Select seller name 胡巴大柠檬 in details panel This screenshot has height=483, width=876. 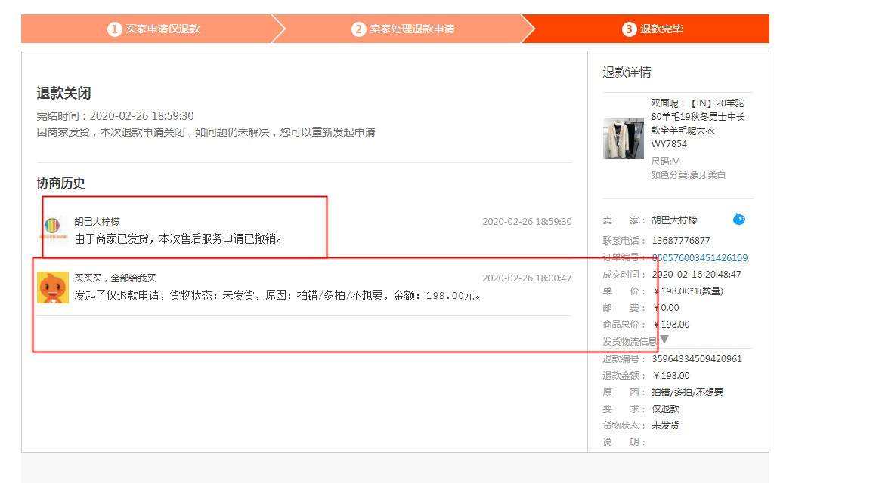[x=674, y=220]
